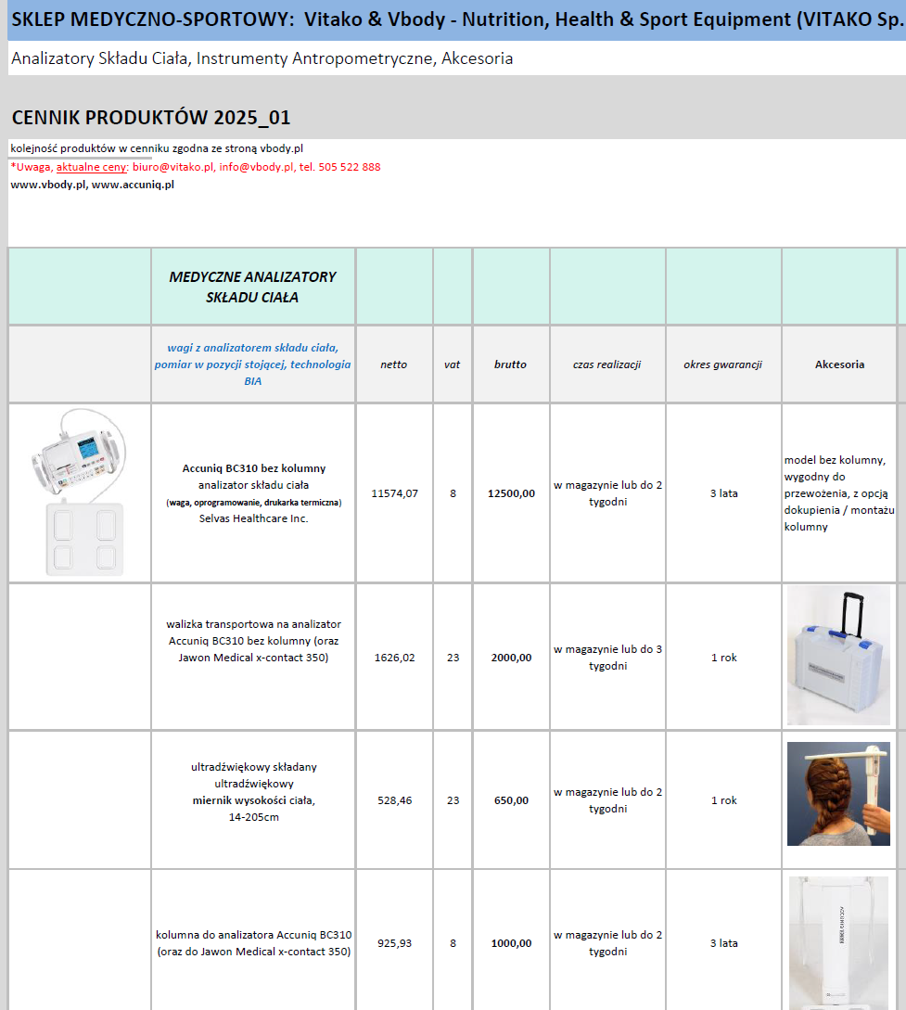906x1010 pixels.
Task: Click the vat cell in the 1626,02 row
Action: (453, 657)
